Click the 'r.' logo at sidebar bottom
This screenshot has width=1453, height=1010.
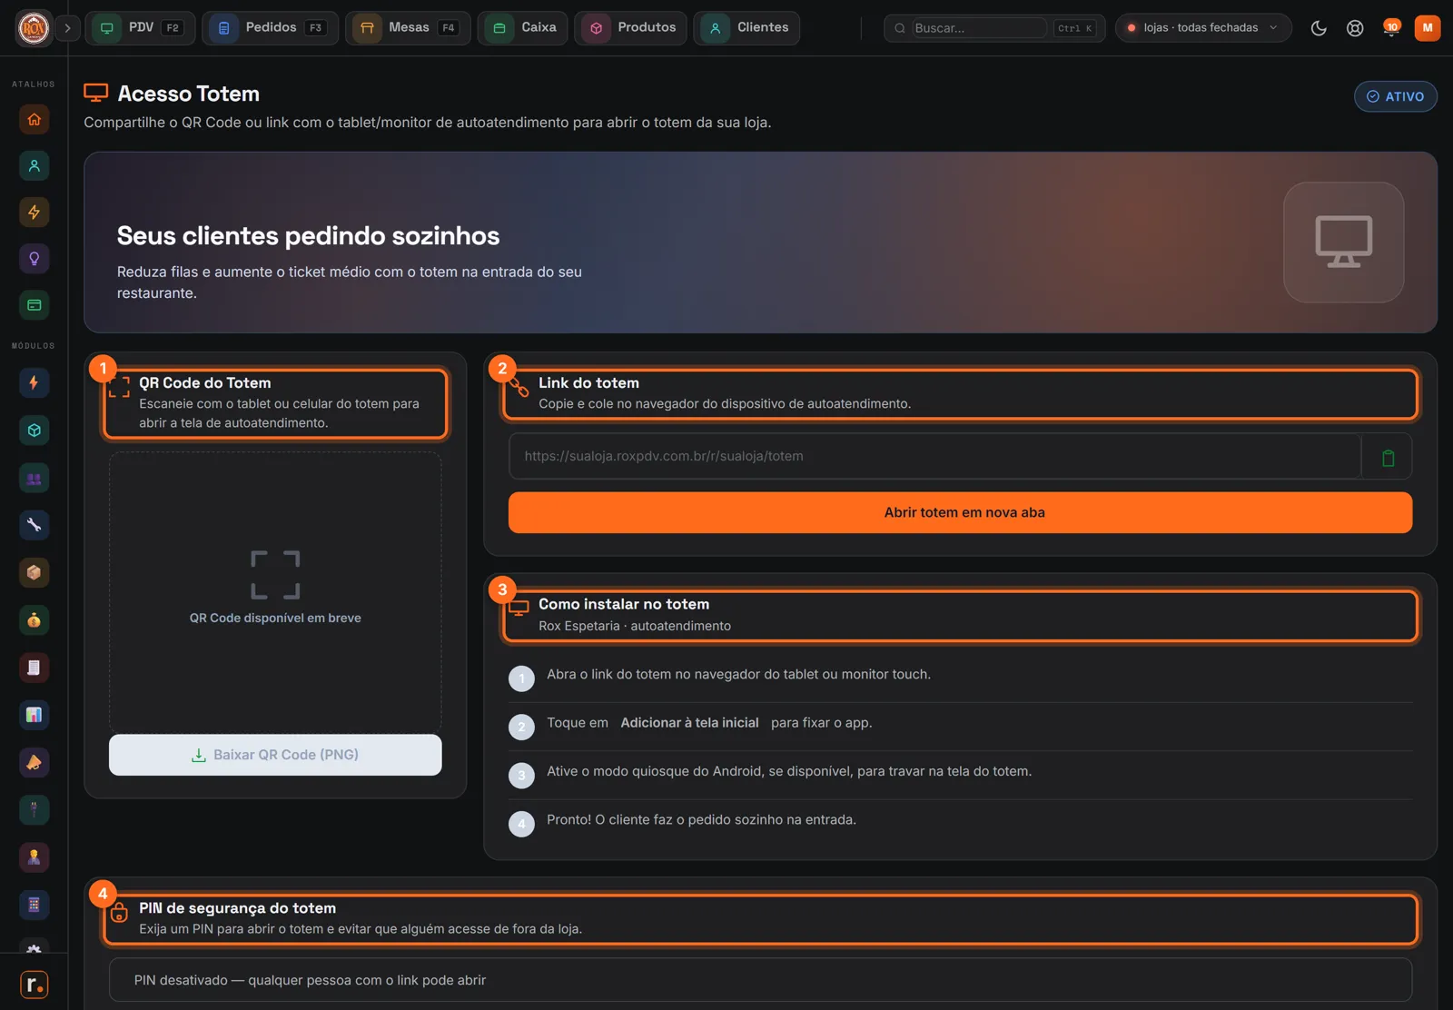[34, 985]
